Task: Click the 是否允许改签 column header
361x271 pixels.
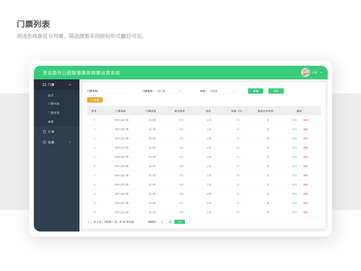Action: tap(265, 111)
